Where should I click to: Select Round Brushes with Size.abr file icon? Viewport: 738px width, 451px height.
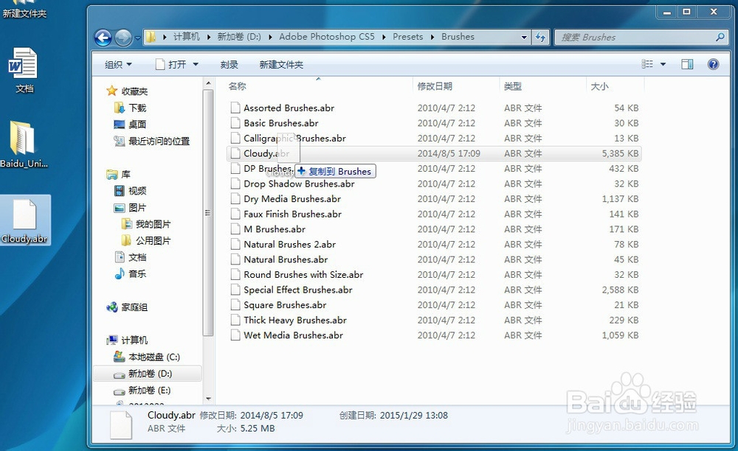coord(235,274)
